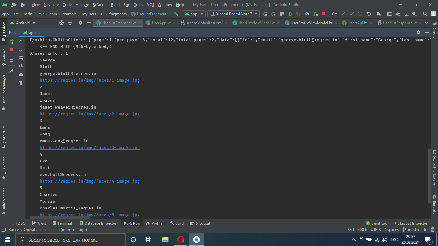
Task: Click the pin tab icon
Action: click(x=12, y=70)
